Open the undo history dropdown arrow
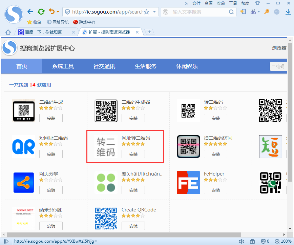 click(58, 12)
